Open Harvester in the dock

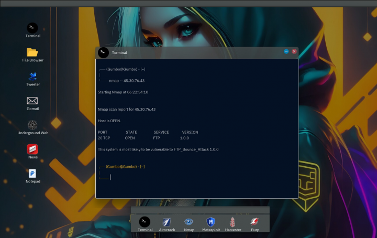(x=232, y=222)
